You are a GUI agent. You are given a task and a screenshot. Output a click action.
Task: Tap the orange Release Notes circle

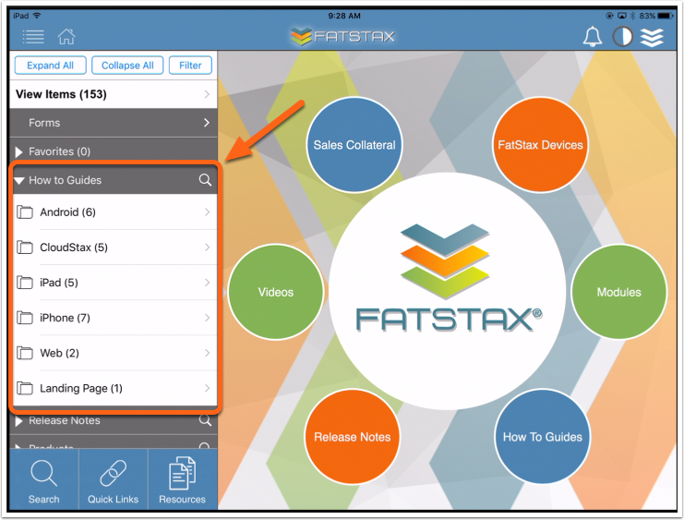pyautogui.click(x=353, y=437)
